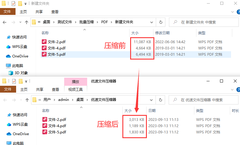Expand address history dropdown in the 优速文件压缩器 window
This screenshot has height=145, width=240.
[x=151, y=100]
